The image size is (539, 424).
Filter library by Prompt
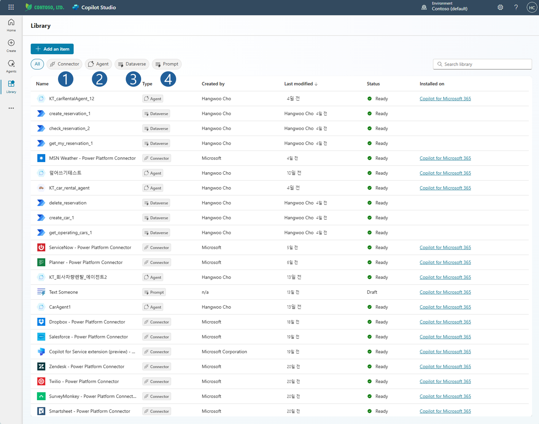167,64
